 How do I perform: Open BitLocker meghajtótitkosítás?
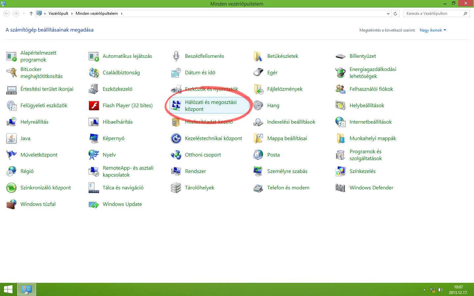coord(41,72)
